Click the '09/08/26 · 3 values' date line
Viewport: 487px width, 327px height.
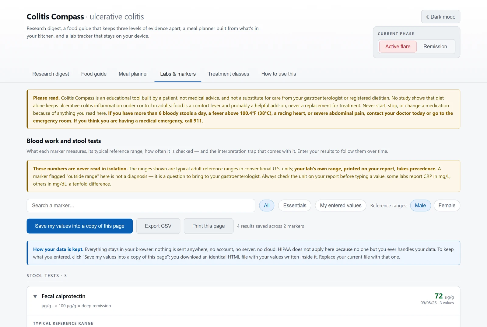437,303
